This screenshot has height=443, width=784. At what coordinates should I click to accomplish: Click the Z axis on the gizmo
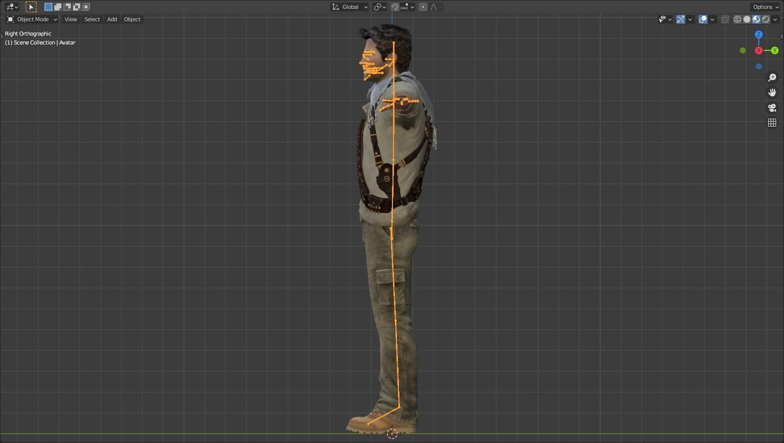759,35
